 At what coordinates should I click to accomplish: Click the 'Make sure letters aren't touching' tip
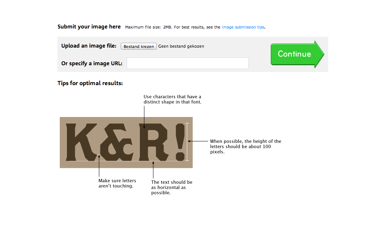(117, 183)
